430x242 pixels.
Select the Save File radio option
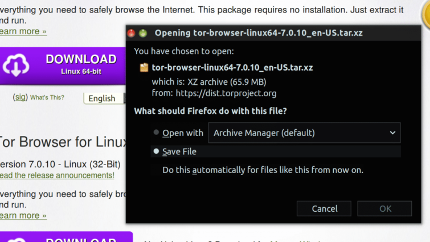[156, 151]
